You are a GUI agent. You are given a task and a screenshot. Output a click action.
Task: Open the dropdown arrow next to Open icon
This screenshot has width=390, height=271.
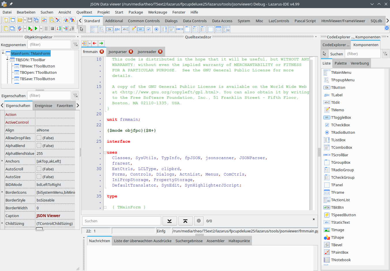tap(25, 20)
